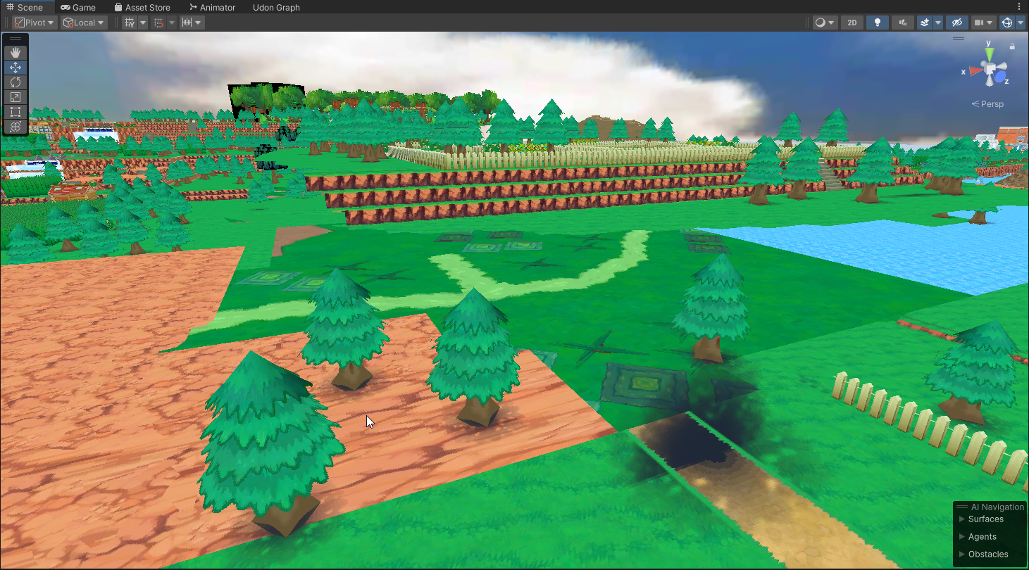1029x570 pixels.
Task: Toggle hidden objects visibility eye icon
Action: [x=956, y=23]
